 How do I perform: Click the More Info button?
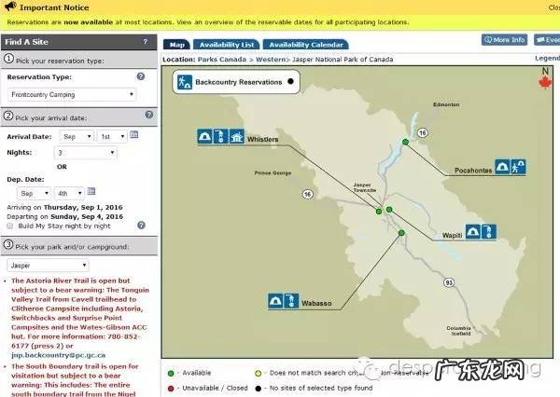pyautogui.click(x=504, y=40)
